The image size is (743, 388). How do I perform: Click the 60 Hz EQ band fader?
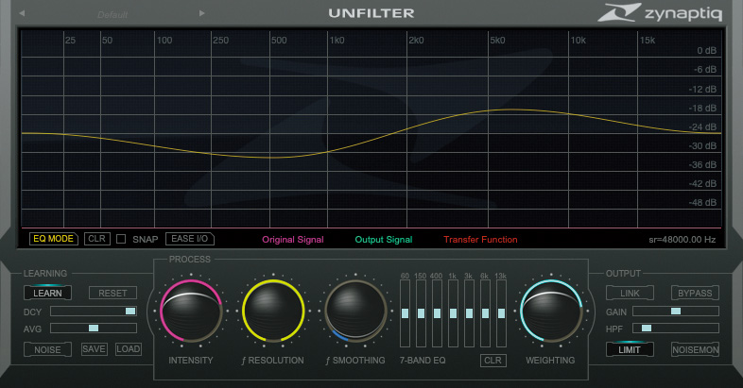pyautogui.click(x=405, y=313)
